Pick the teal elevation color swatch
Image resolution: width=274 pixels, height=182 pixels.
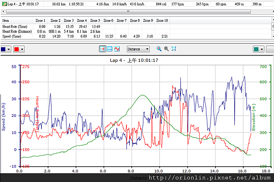click(256, 49)
